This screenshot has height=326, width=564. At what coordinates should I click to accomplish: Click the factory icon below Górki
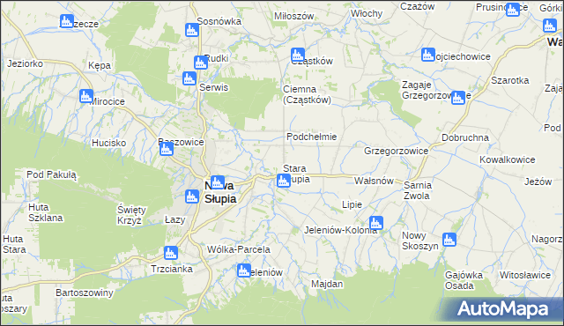pos(550,26)
